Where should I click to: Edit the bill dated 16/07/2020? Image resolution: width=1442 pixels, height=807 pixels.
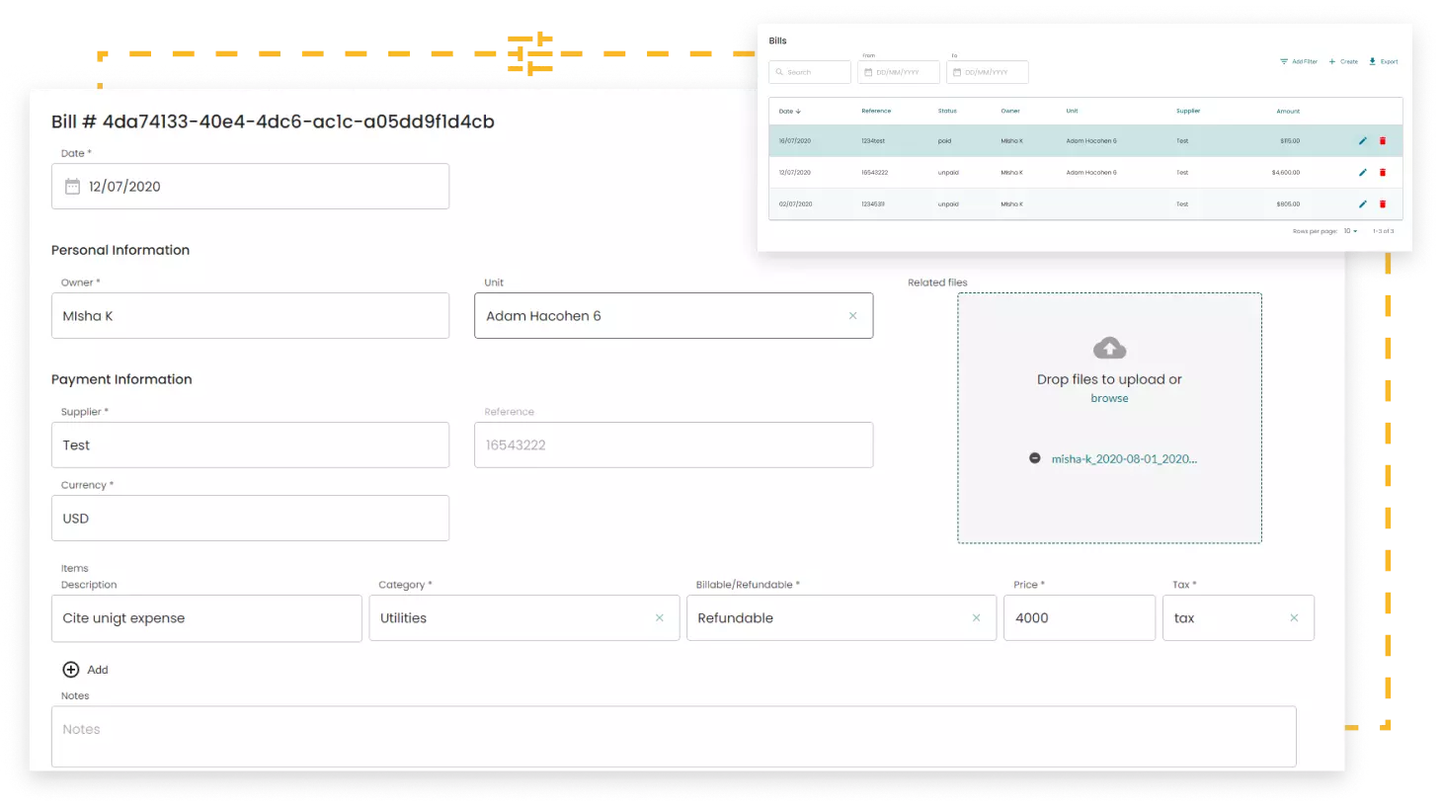[1362, 141]
